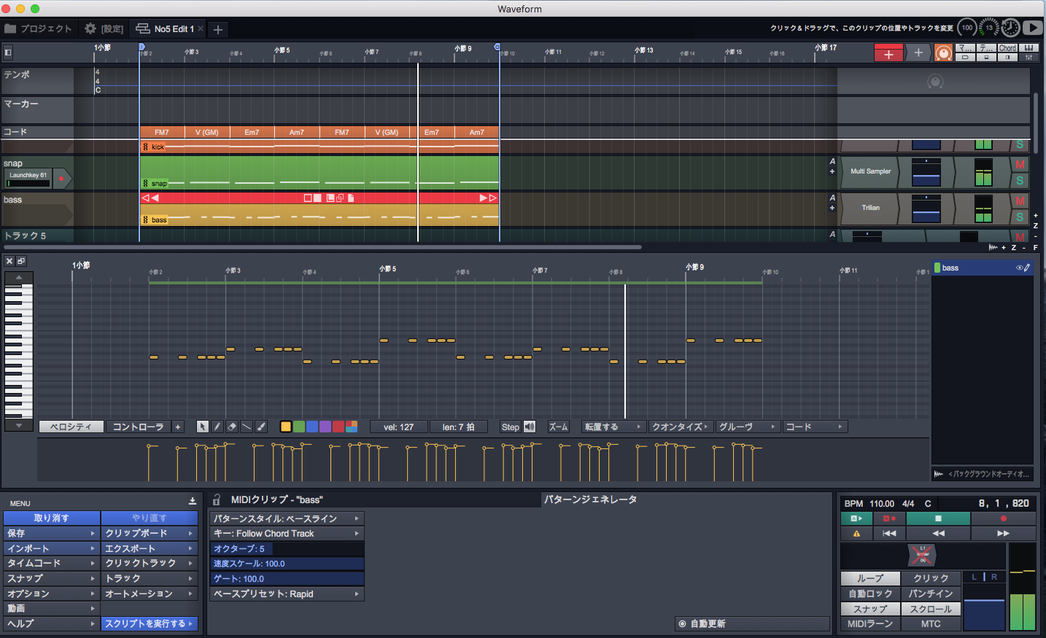Image resolution: width=1046 pixels, height=638 pixels.
Task: Click the ベロシティ button
Action: (71, 427)
